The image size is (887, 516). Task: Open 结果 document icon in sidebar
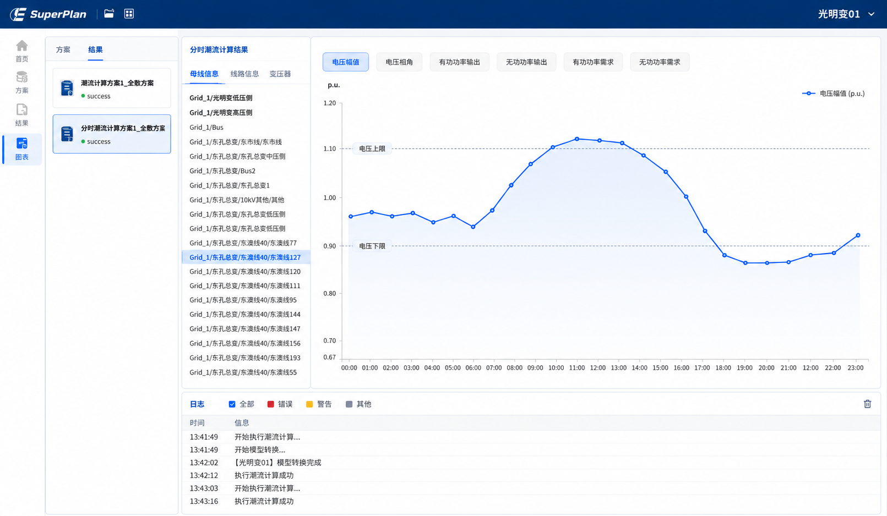pyautogui.click(x=22, y=115)
